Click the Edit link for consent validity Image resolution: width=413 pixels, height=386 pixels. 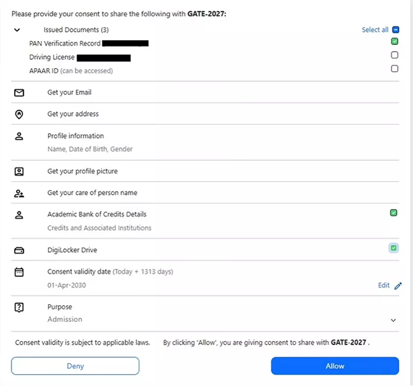pyautogui.click(x=383, y=286)
